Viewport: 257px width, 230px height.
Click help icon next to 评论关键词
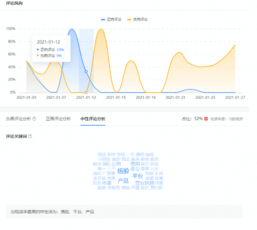tap(30, 136)
